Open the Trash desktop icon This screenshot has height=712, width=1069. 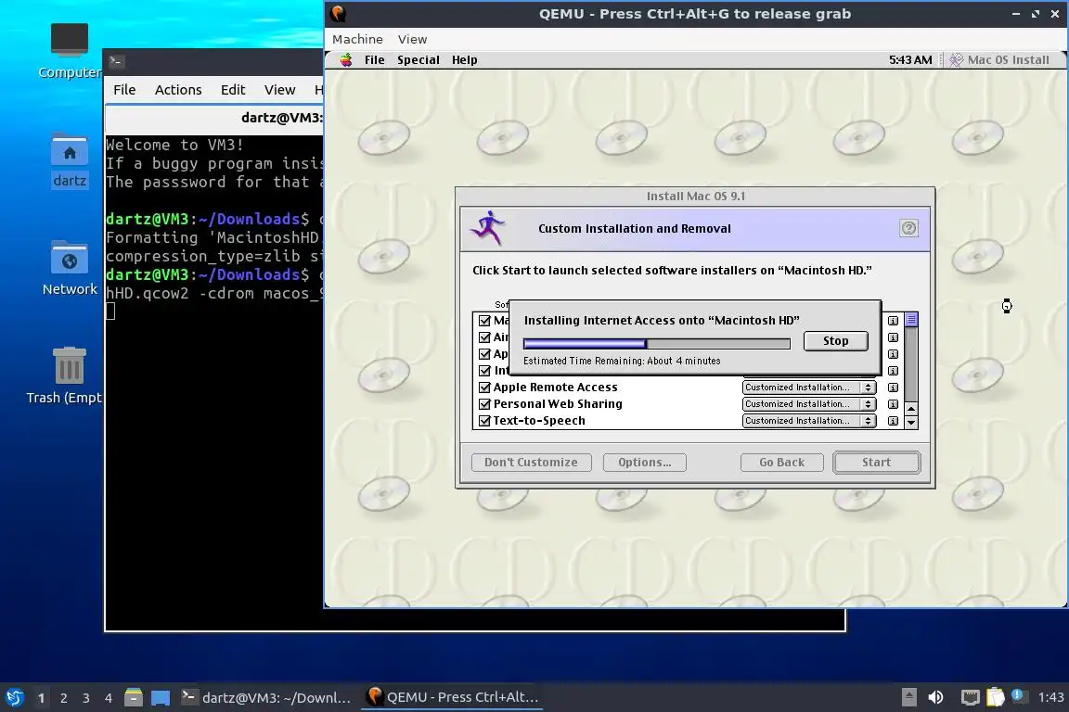coord(70,365)
